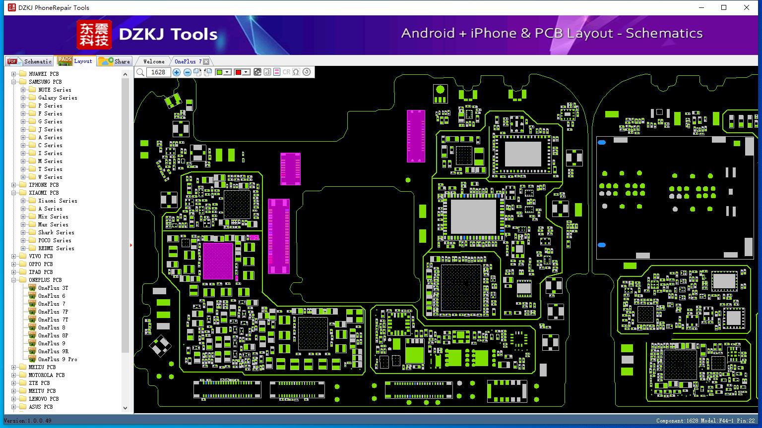Toggle the CR toolbar button
Screen dimensions: 762x428
pyautogui.click(x=286, y=72)
